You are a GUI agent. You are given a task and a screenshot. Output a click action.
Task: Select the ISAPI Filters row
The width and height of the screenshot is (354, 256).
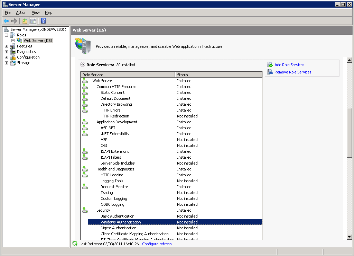tap(171, 157)
